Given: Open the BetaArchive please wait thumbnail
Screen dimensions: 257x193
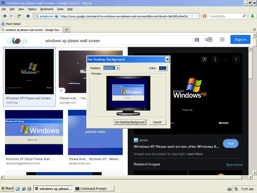Looking at the screenshot, I should pos(95,141).
